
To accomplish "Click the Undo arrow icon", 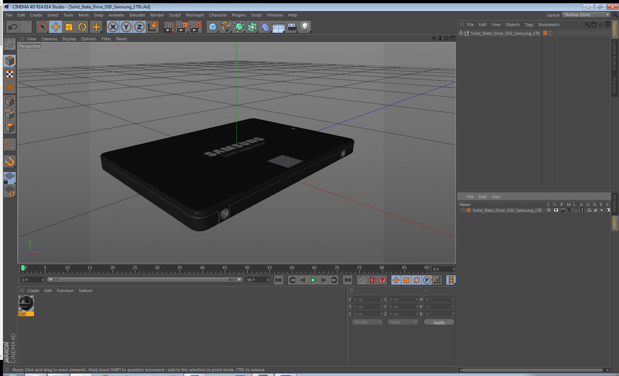I will pos(12,27).
